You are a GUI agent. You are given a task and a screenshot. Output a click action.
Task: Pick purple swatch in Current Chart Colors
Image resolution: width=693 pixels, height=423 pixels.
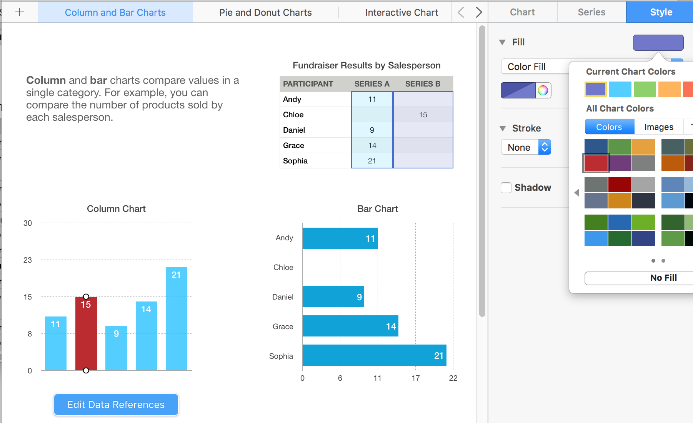[x=596, y=89]
